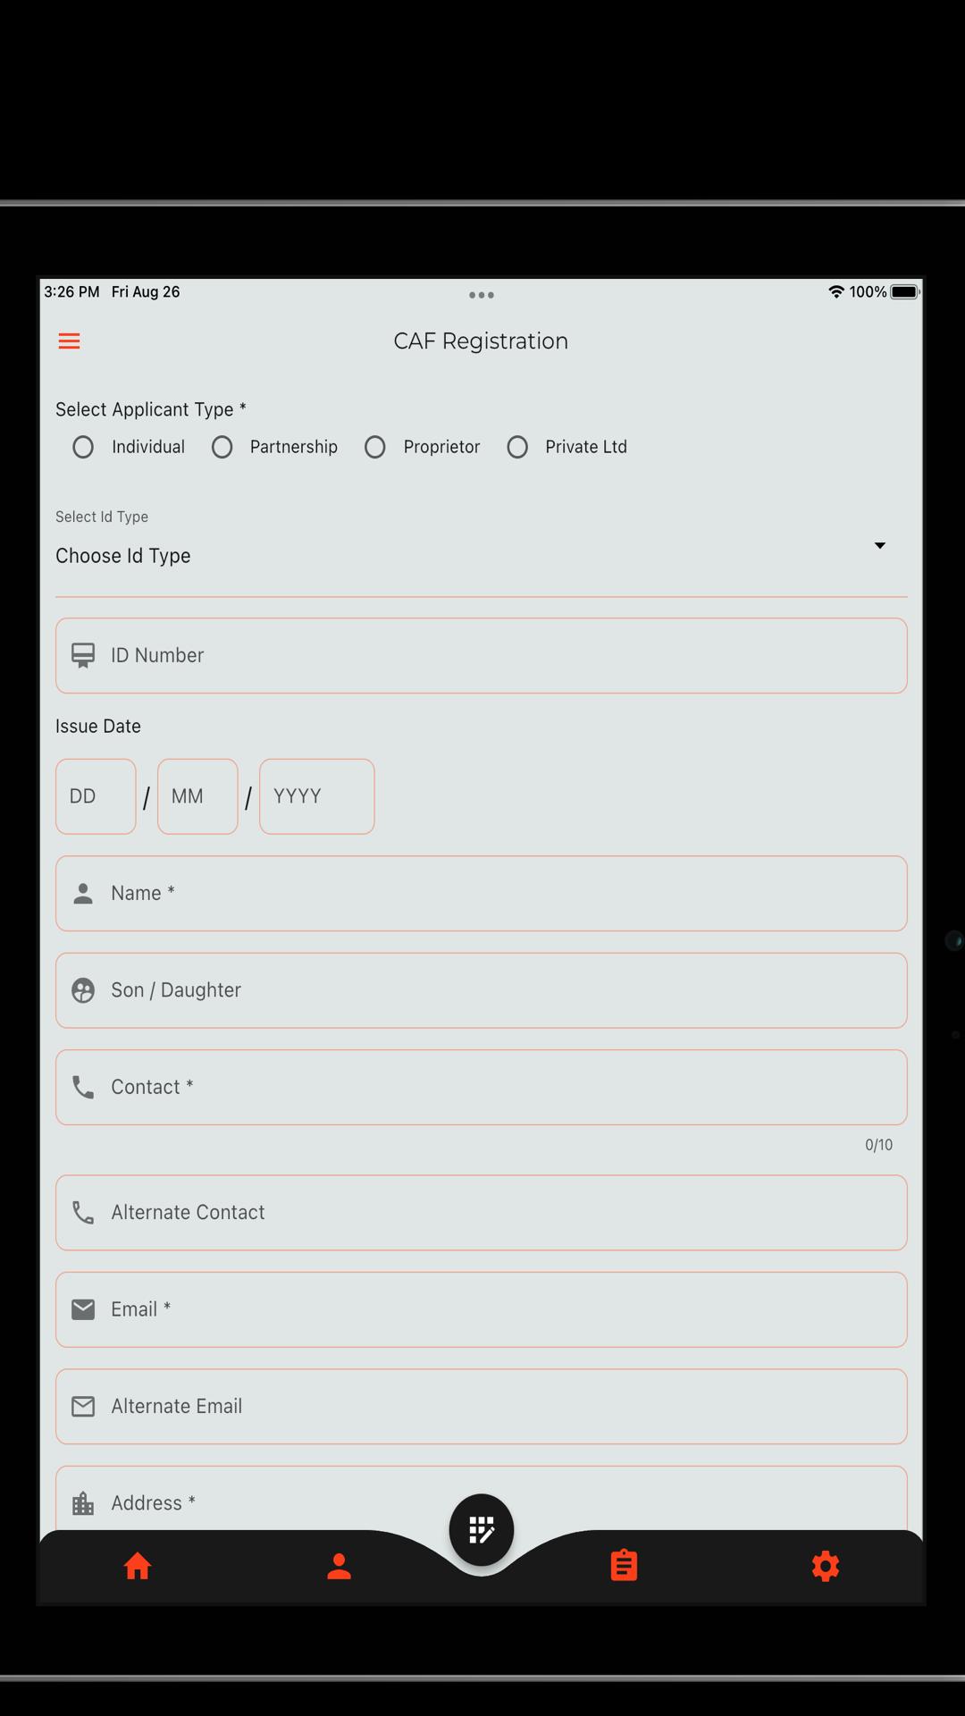
Task: Click the outlined envelope icon beside Alternate Email
Action: pos(83,1407)
